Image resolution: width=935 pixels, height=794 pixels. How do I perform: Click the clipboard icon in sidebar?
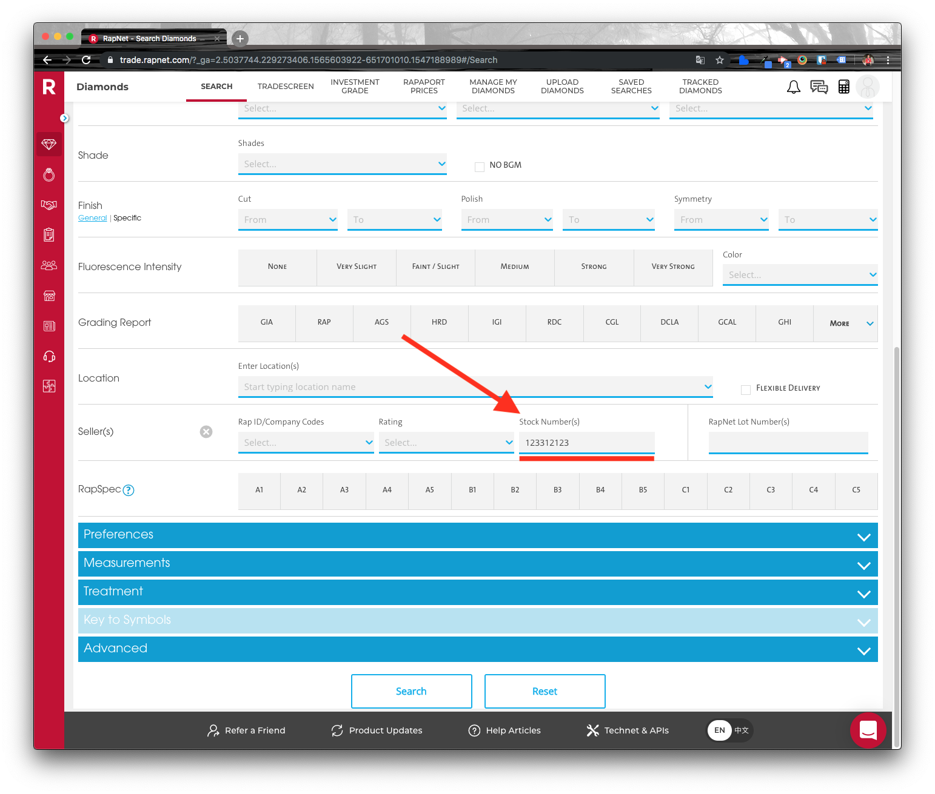[x=49, y=234]
